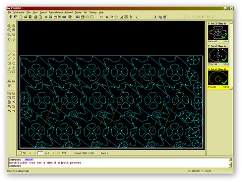Click the Print icon in toolbar

coord(36,17)
